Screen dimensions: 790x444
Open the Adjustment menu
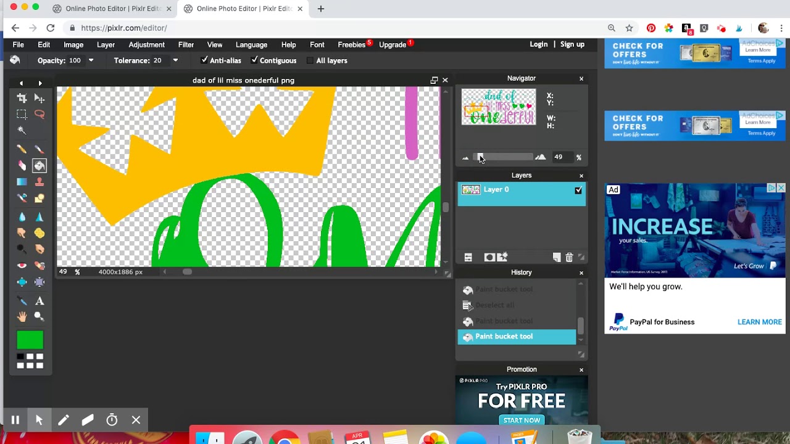[x=146, y=44]
